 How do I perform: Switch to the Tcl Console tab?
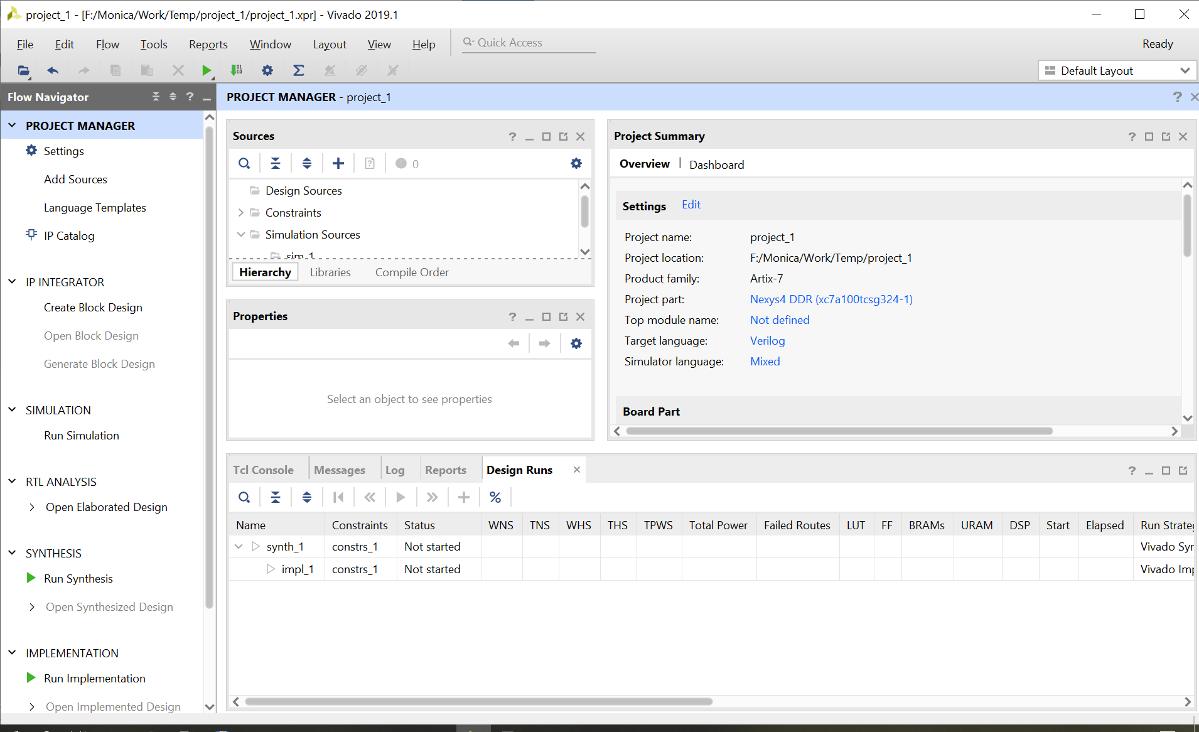tap(263, 470)
